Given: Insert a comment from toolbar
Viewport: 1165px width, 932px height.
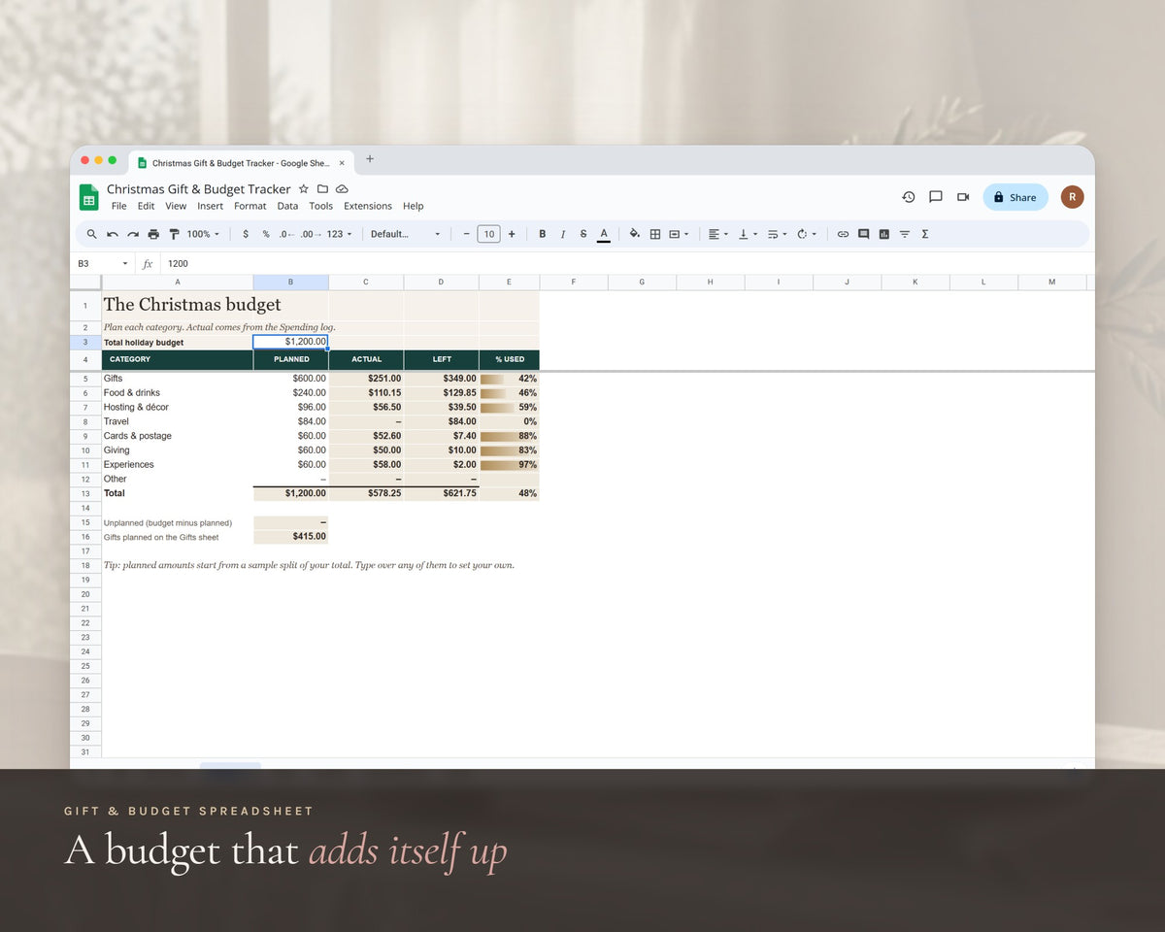Looking at the screenshot, I should pos(863,234).
